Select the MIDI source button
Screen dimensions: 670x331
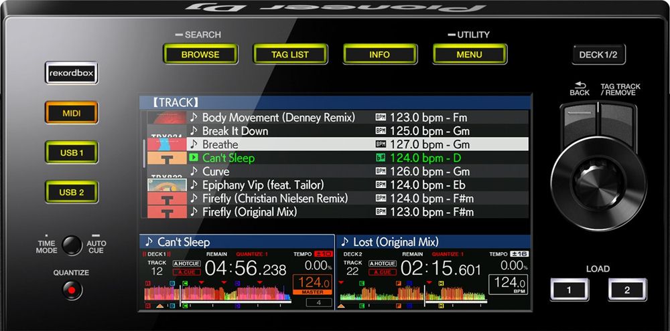pos(72,113)
